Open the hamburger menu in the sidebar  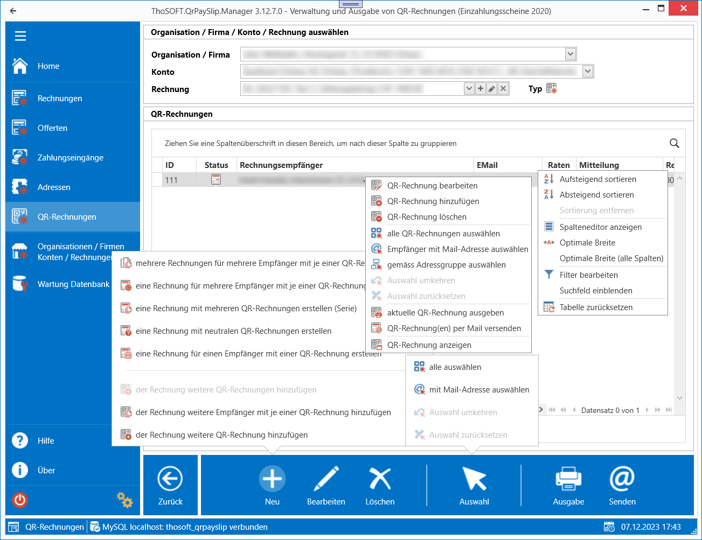tap(20, 36)
